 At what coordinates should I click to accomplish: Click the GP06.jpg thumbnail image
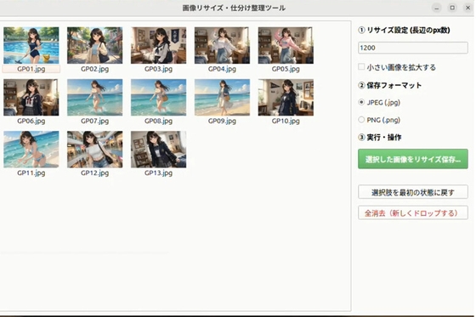[x=31, y=97]
